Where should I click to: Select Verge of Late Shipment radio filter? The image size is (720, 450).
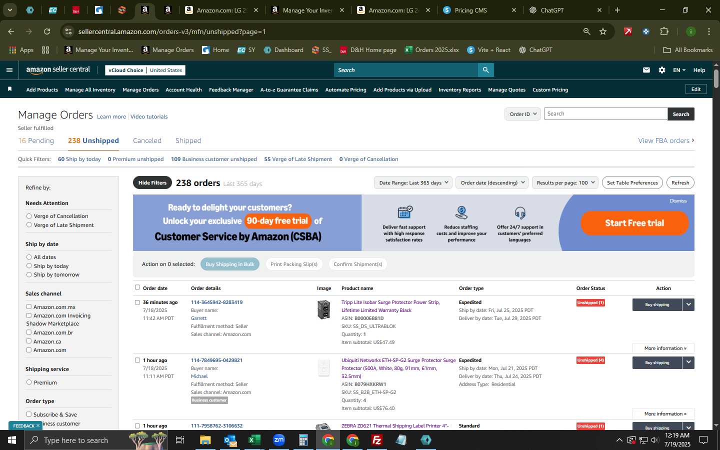pos(29,225)
